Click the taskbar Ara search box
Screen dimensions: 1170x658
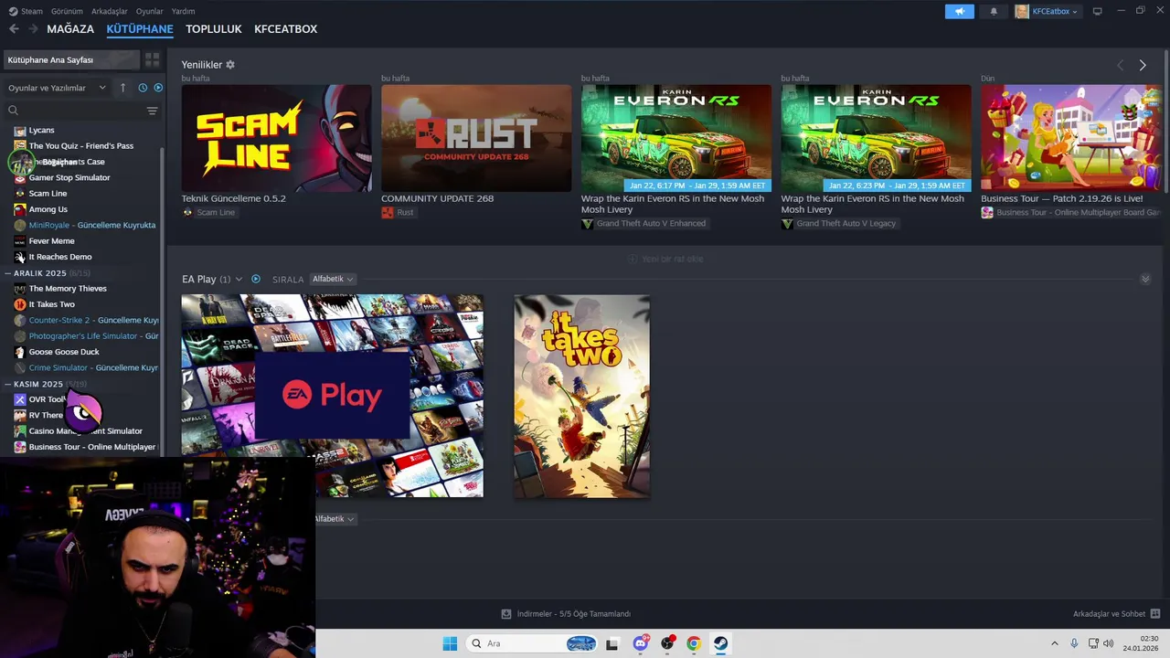point(533,643)
